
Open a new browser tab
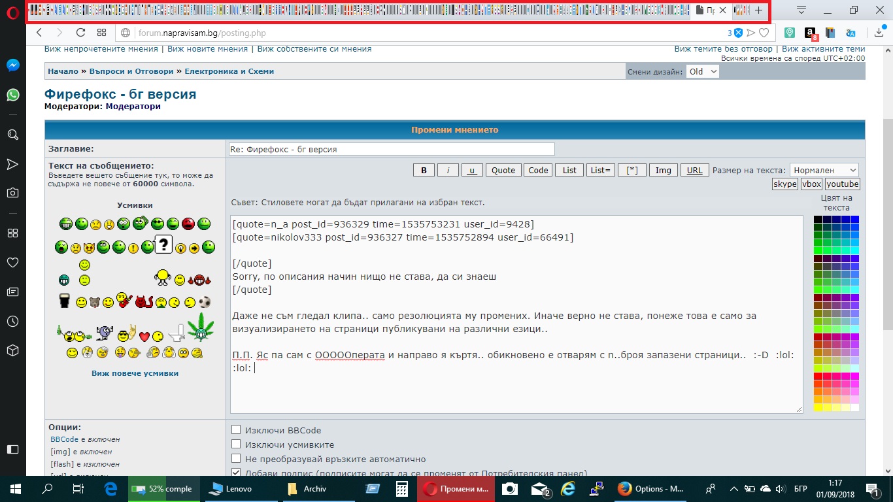758,10
